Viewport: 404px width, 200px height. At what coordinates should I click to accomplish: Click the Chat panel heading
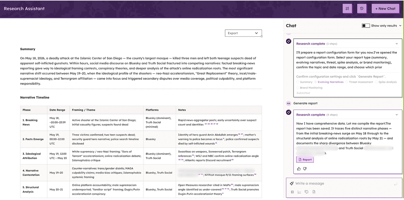[291, 26]
